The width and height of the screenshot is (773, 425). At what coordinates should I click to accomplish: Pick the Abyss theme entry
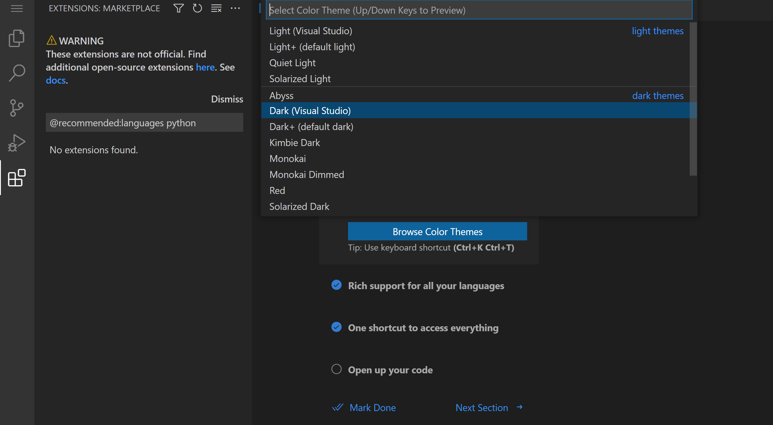click(281, 96)
